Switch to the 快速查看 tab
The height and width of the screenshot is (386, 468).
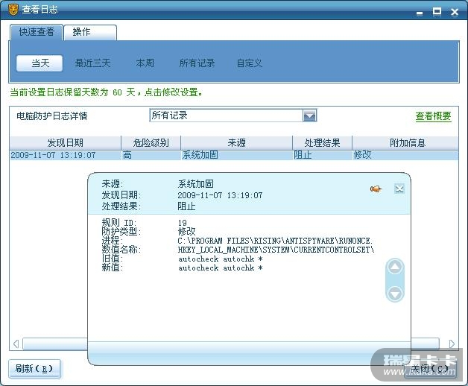pyautogui.click(x=37, y=32)
